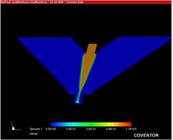The width and height of the screenshot is (173, 140).
Task: Click the '8.9E-01' legend value
Action: (x=111, y=129)
